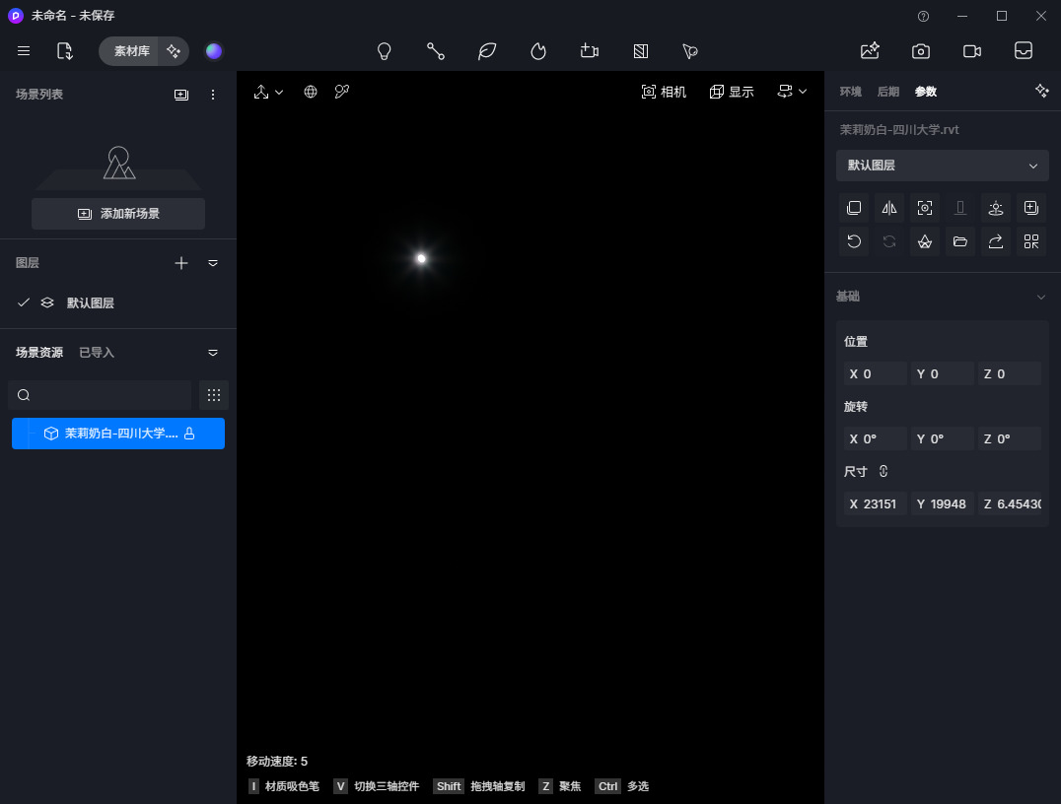1061x804 pixels.
Task: Switch to the 已导入 tab
Action: (97, 353)
